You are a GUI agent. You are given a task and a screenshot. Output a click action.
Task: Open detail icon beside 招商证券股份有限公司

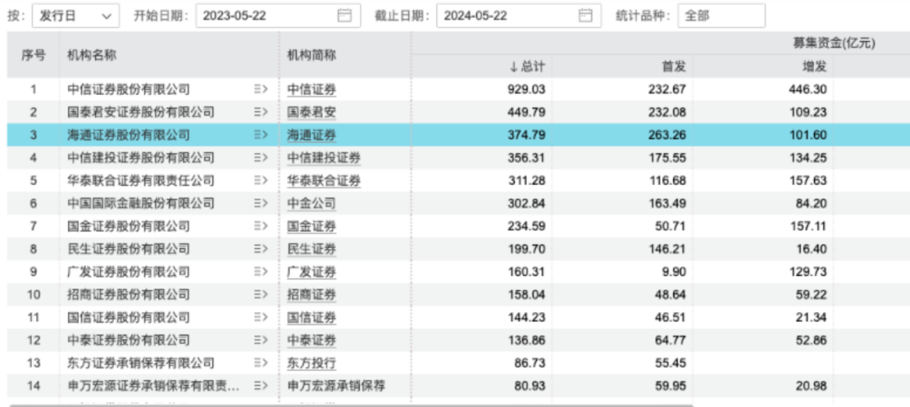click(x=260, y=294)
